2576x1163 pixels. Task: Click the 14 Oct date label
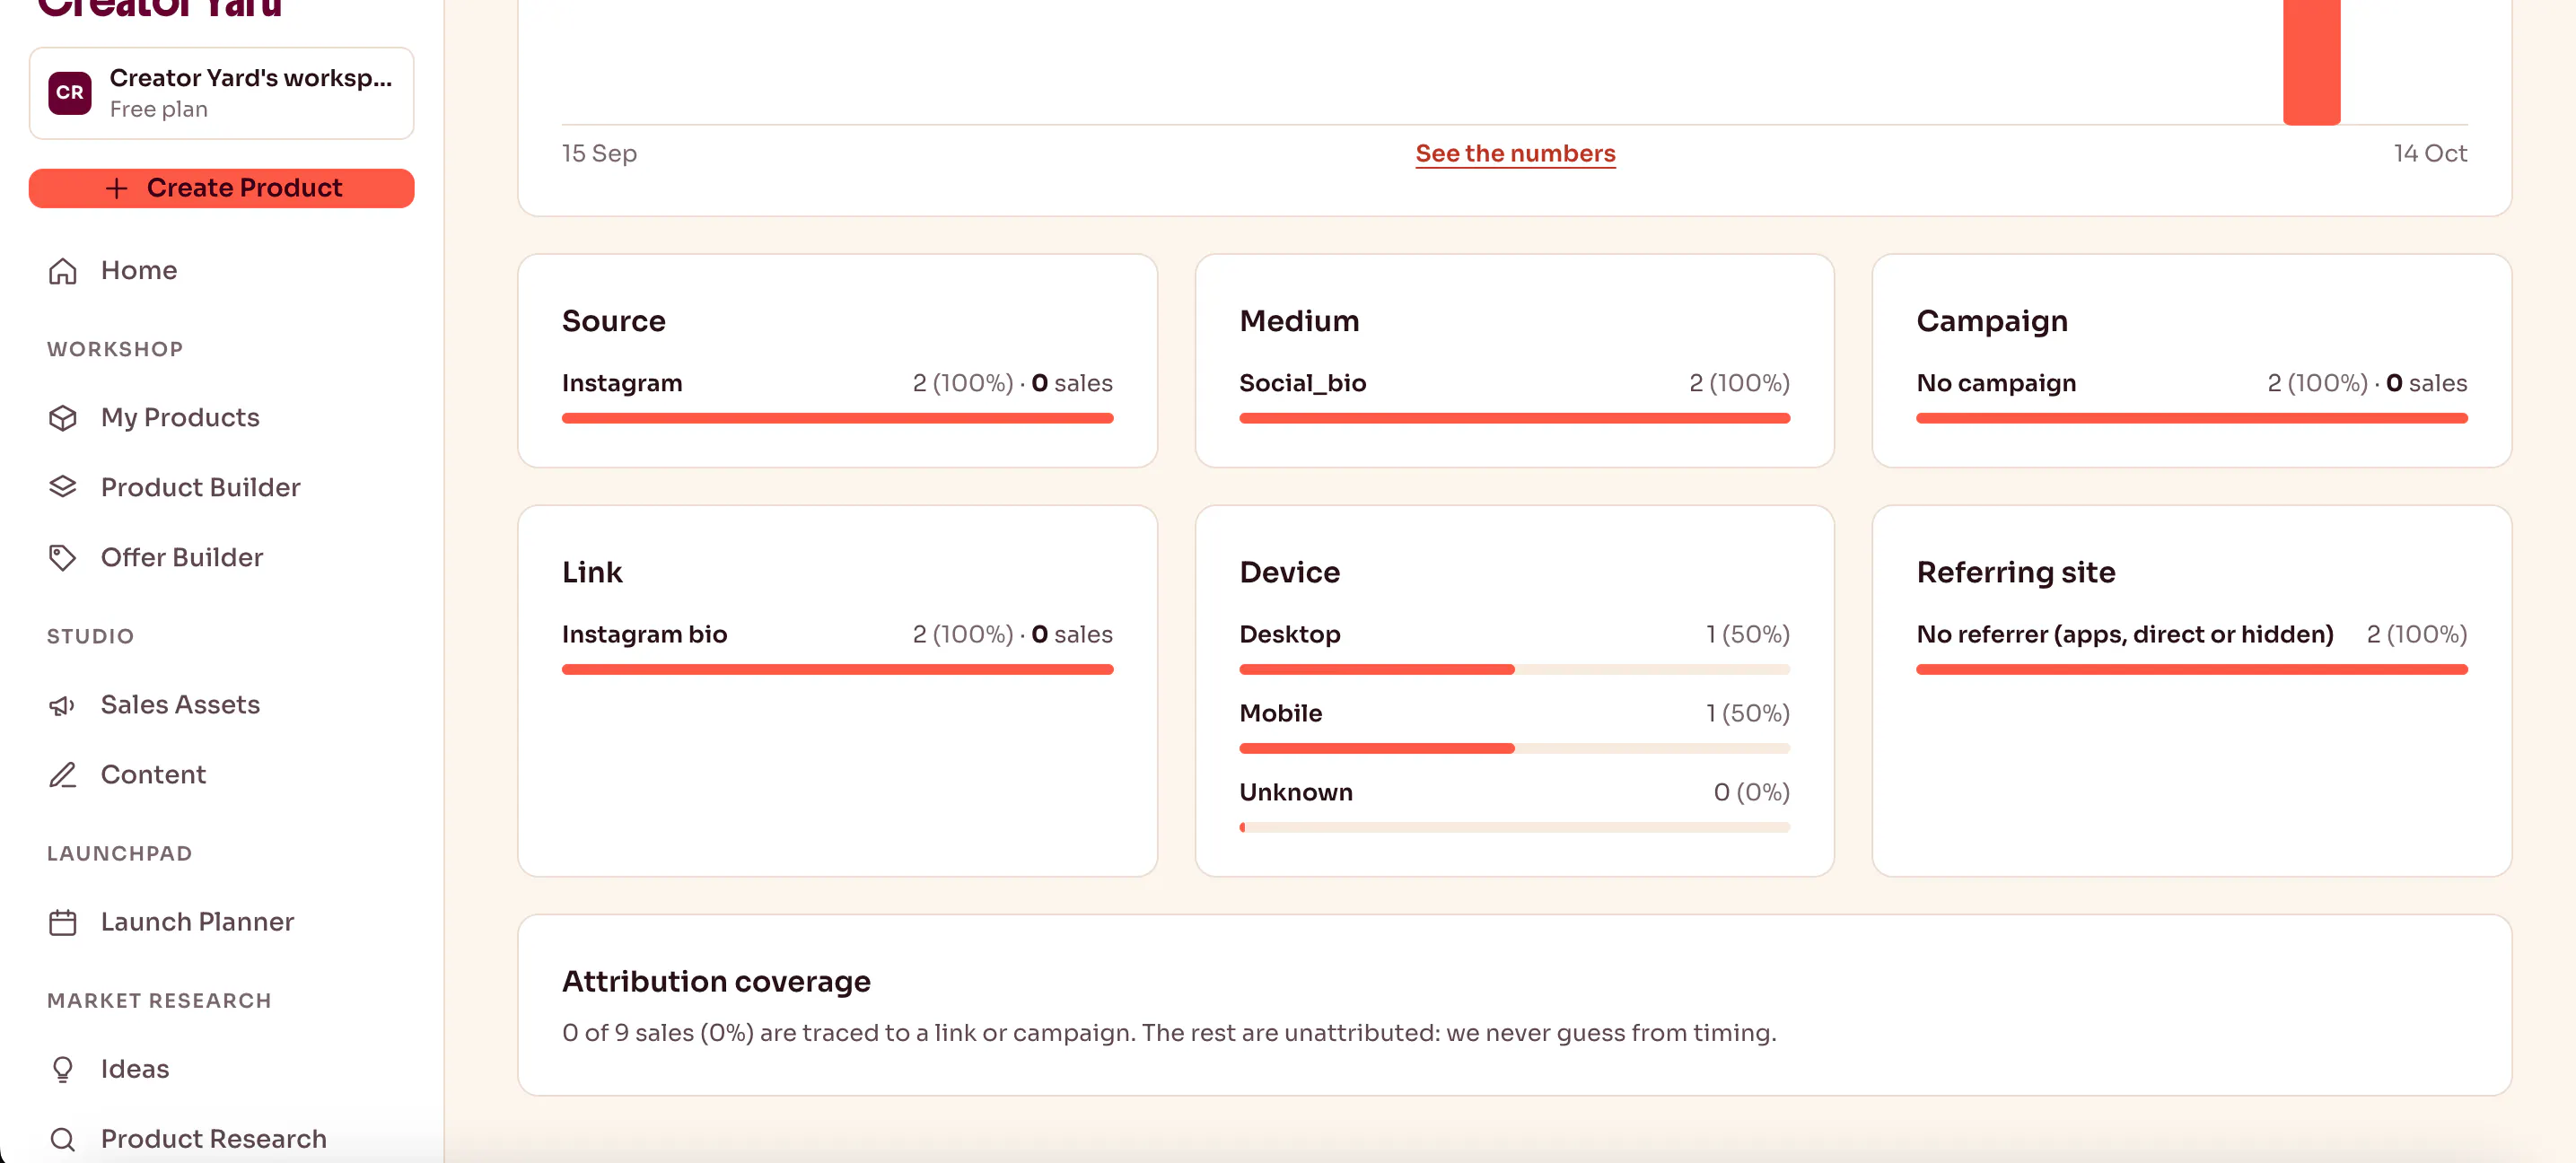click(x=2430, y=153)
